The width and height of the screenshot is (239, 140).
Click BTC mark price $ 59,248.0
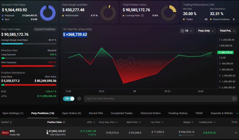point(135,133)
